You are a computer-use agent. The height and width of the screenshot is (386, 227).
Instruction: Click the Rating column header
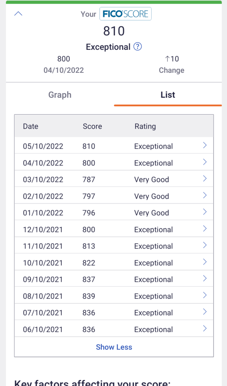[145, 126]
